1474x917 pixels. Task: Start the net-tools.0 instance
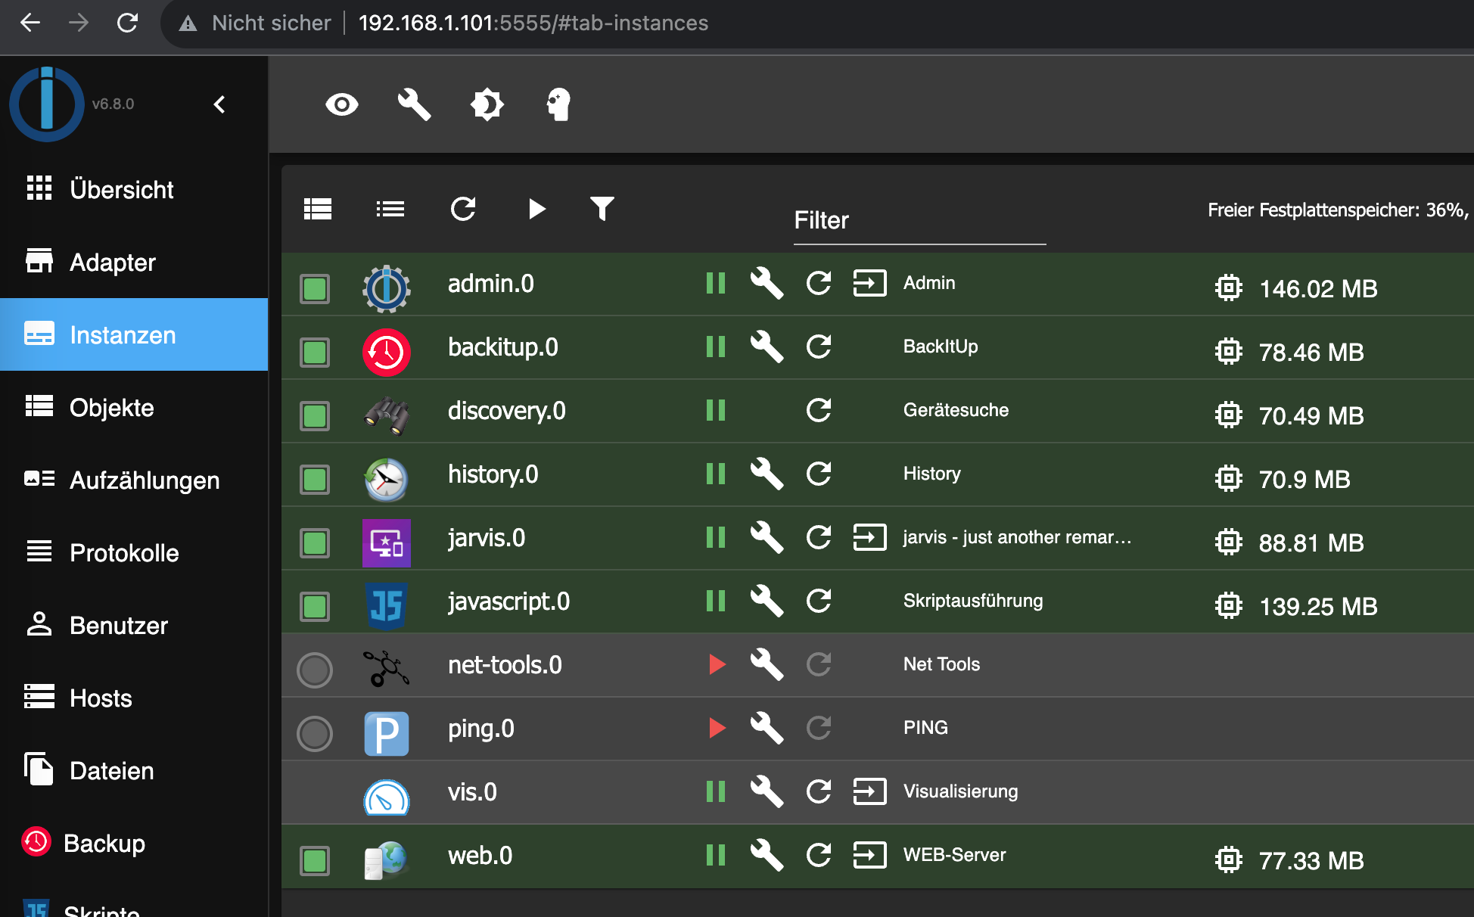pos(717,665)
